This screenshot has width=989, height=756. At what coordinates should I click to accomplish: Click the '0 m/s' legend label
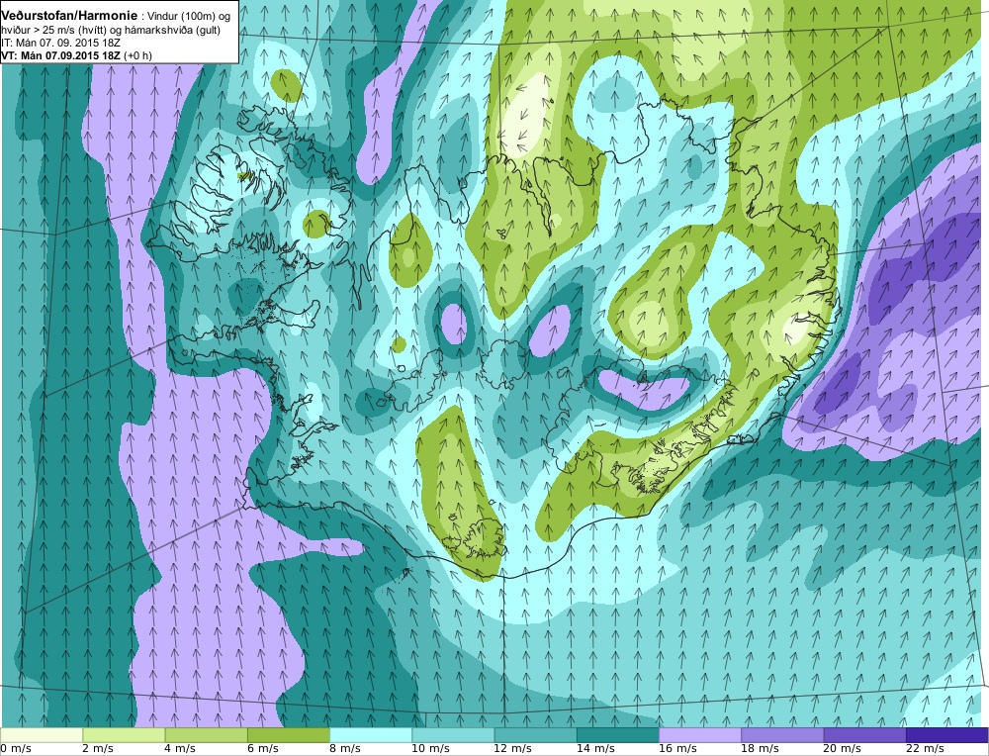click(16, 749)
